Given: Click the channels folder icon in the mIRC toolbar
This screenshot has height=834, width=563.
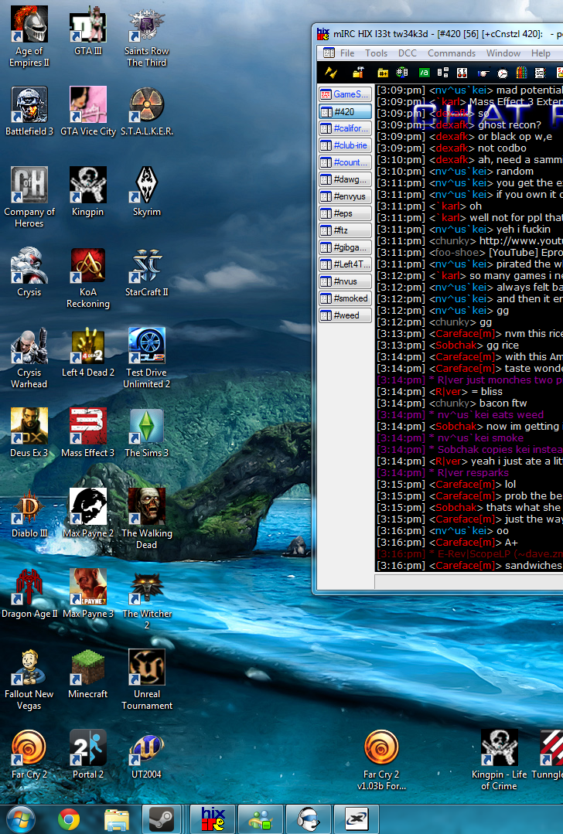Looking at the screenshot, I should point(382,73).
